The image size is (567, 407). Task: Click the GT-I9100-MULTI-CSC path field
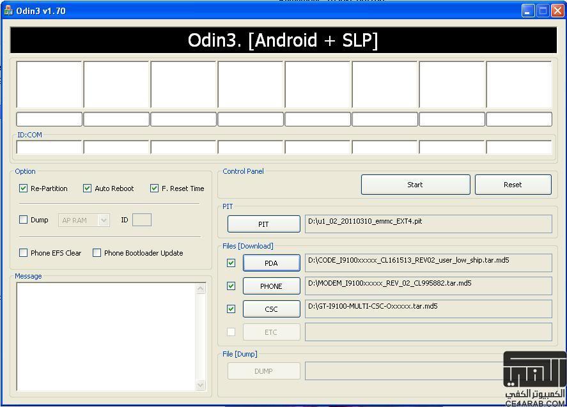[x=428, y=309]
